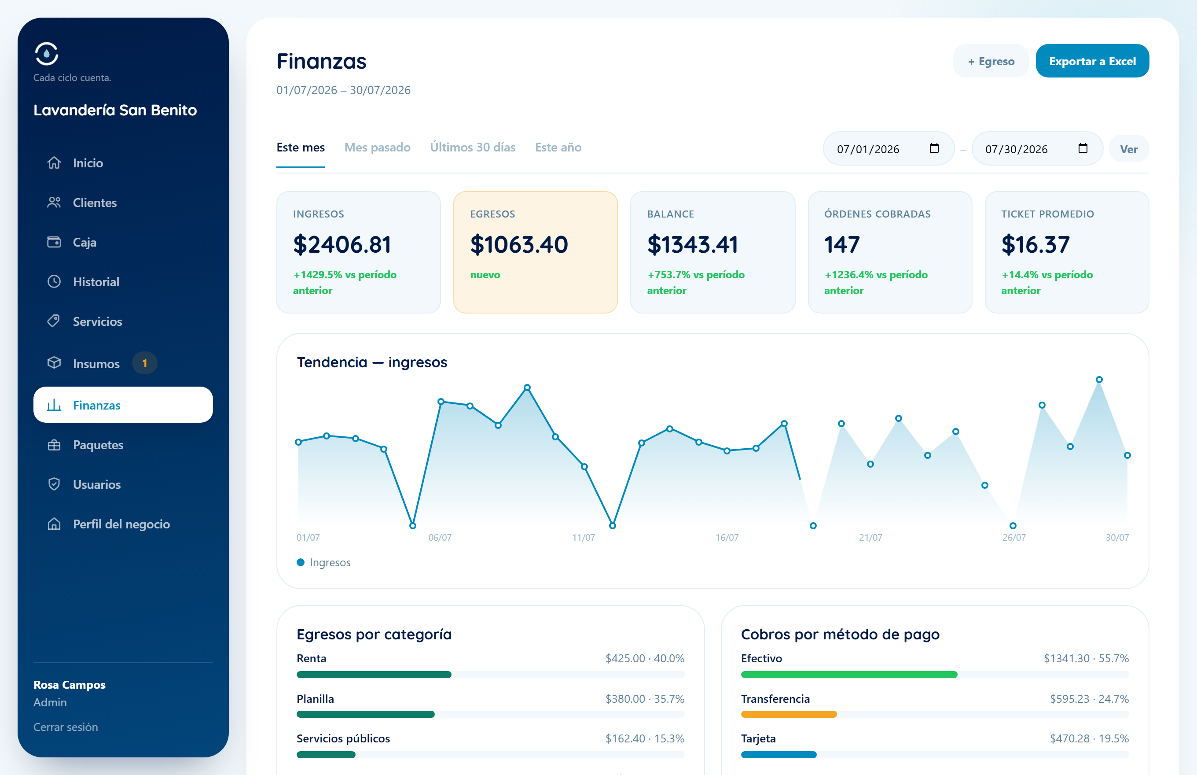The height and width of the screenshot is (775, 1197).
Task: Click the Insumos badge showing 1
Action: pyautogui.click(x=145, y=363)
